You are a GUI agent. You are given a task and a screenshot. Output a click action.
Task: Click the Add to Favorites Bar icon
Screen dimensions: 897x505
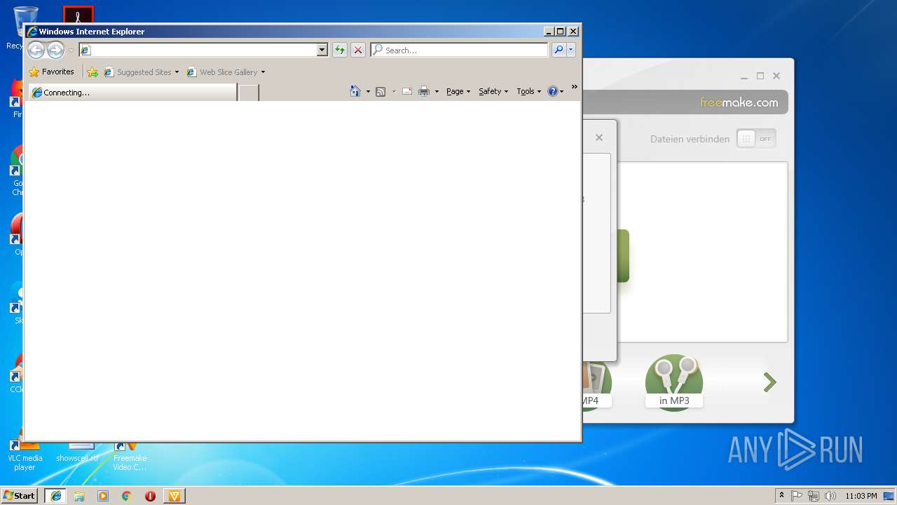click(x=93, y=72)
